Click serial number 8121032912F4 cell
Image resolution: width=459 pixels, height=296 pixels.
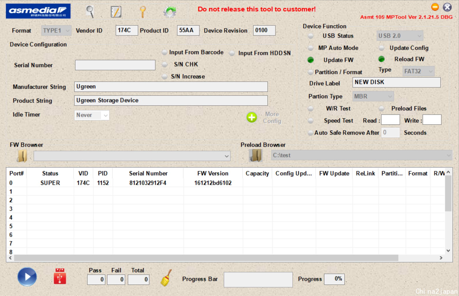click(x=148, y=183)
